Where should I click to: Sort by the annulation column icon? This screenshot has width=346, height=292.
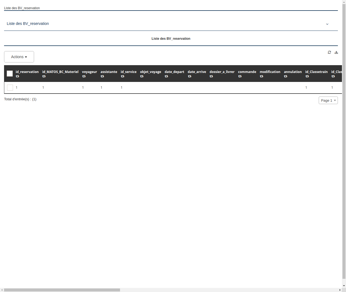(286, 77)
